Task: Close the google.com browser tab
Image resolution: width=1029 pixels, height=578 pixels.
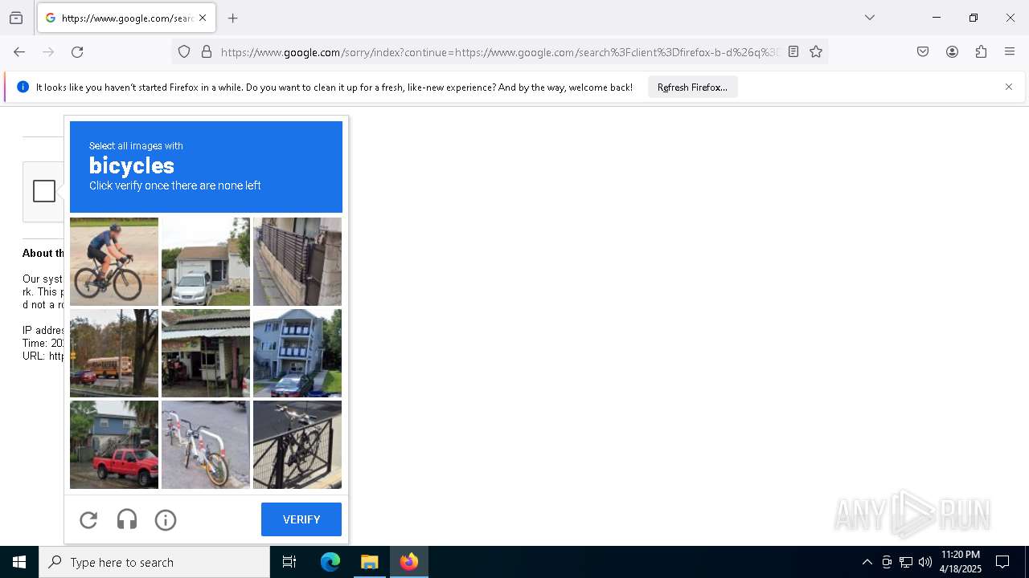Action: (203, 18)
